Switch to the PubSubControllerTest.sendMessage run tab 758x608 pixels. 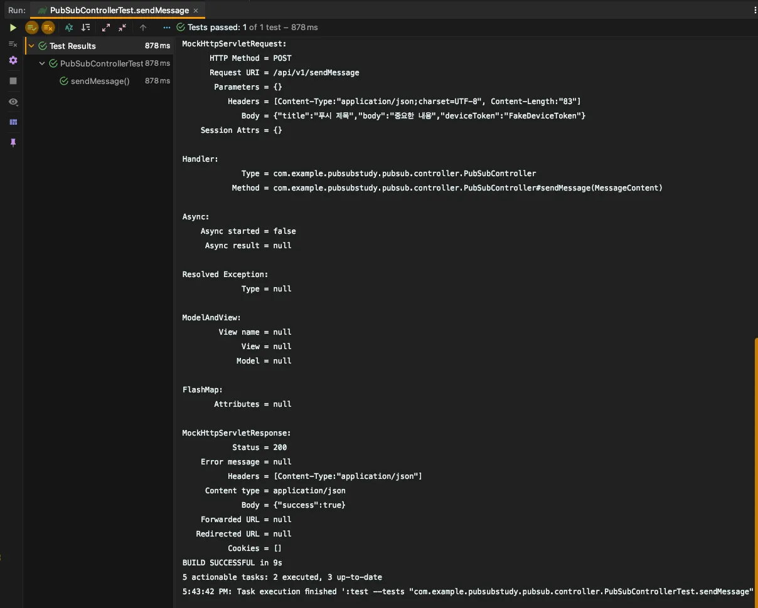tap(119, 11)
